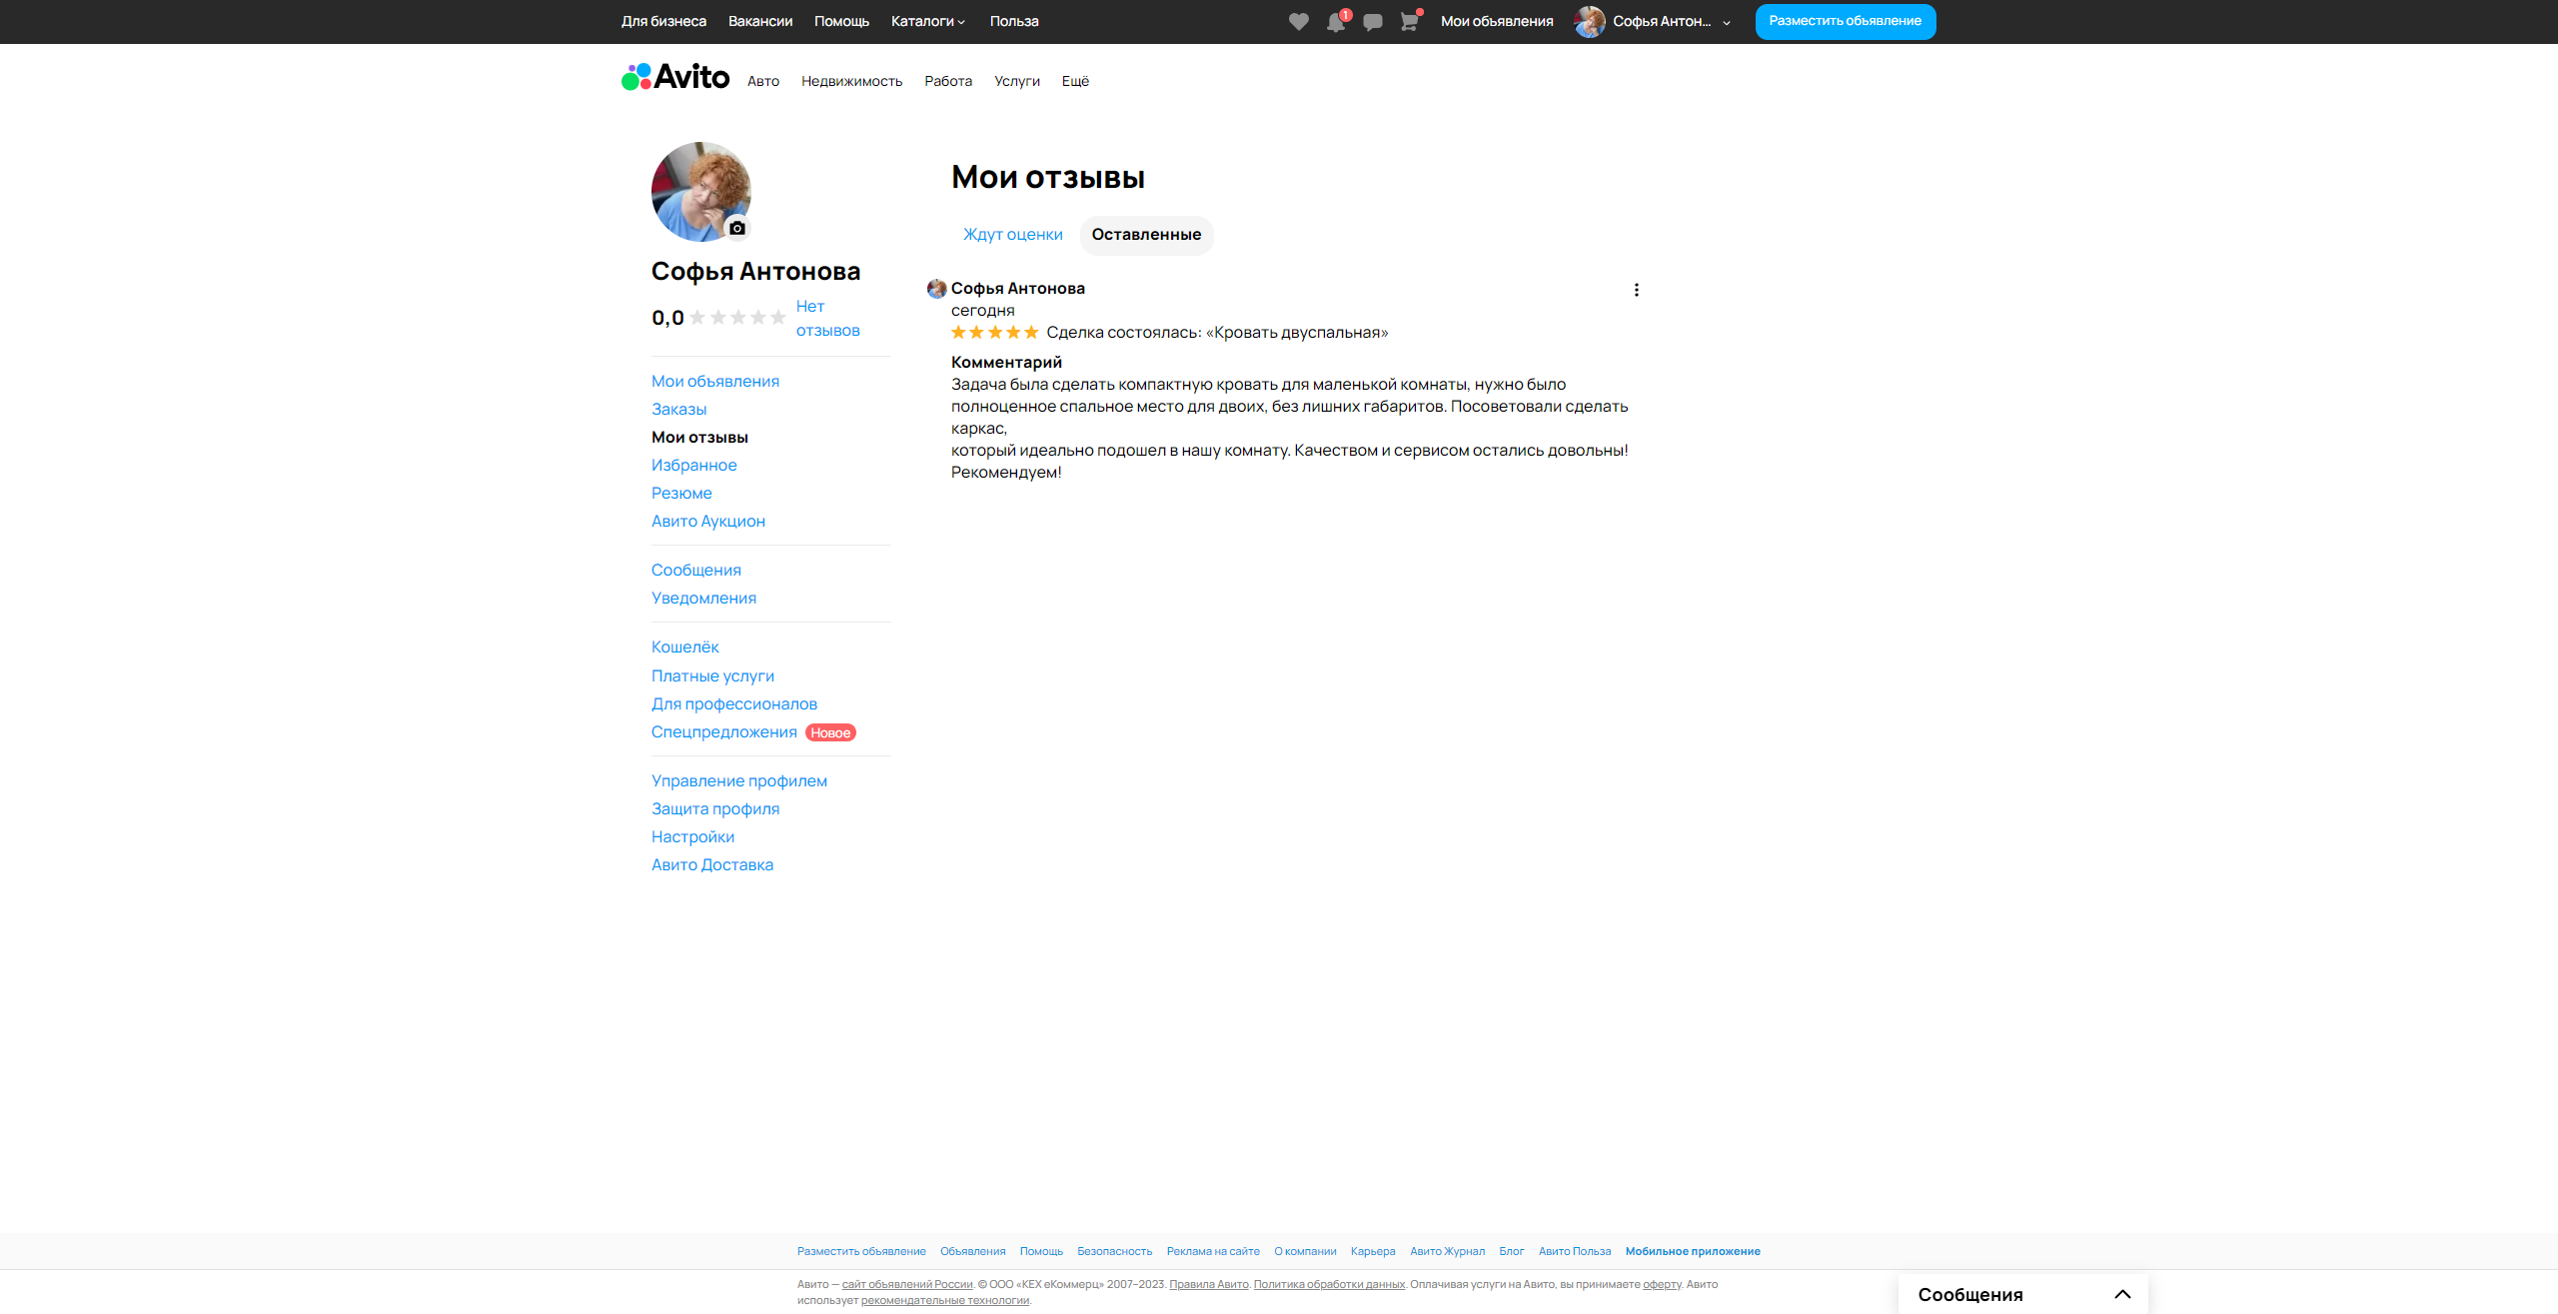
Task: Open review options three-dots menu
Action: point(1636,290)
